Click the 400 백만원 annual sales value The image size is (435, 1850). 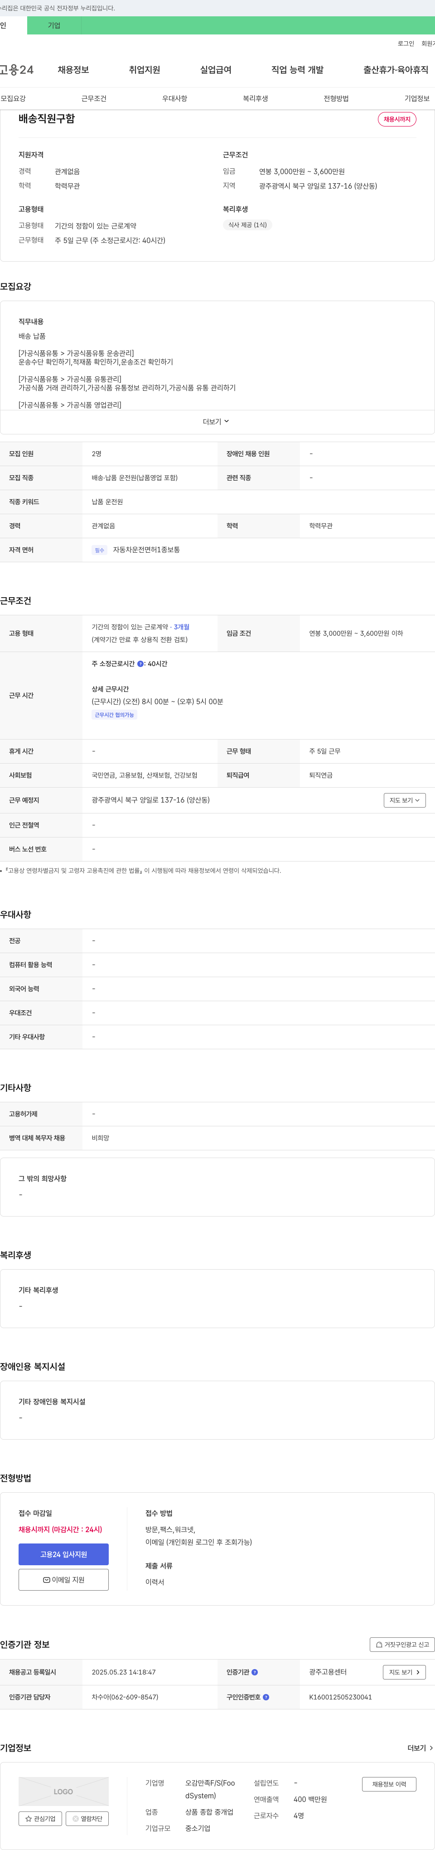310,1799
